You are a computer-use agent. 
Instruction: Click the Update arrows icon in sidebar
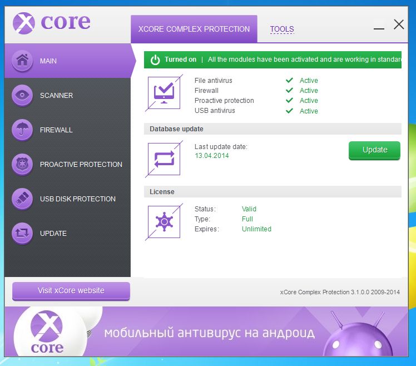[22, 233]
